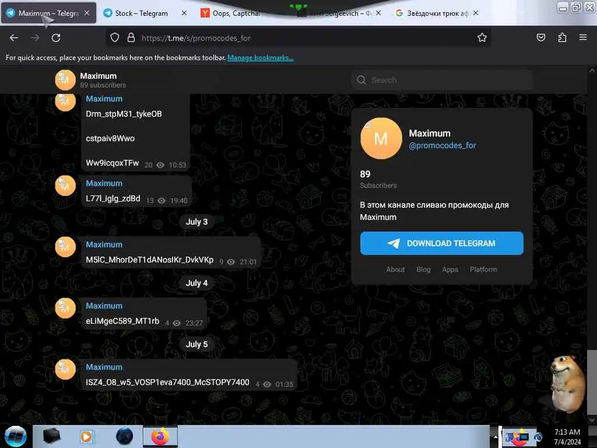Viewport: 597px width, 448px height.
Task: Close the Maximum – Telegram tab
Action: [87, 13]
